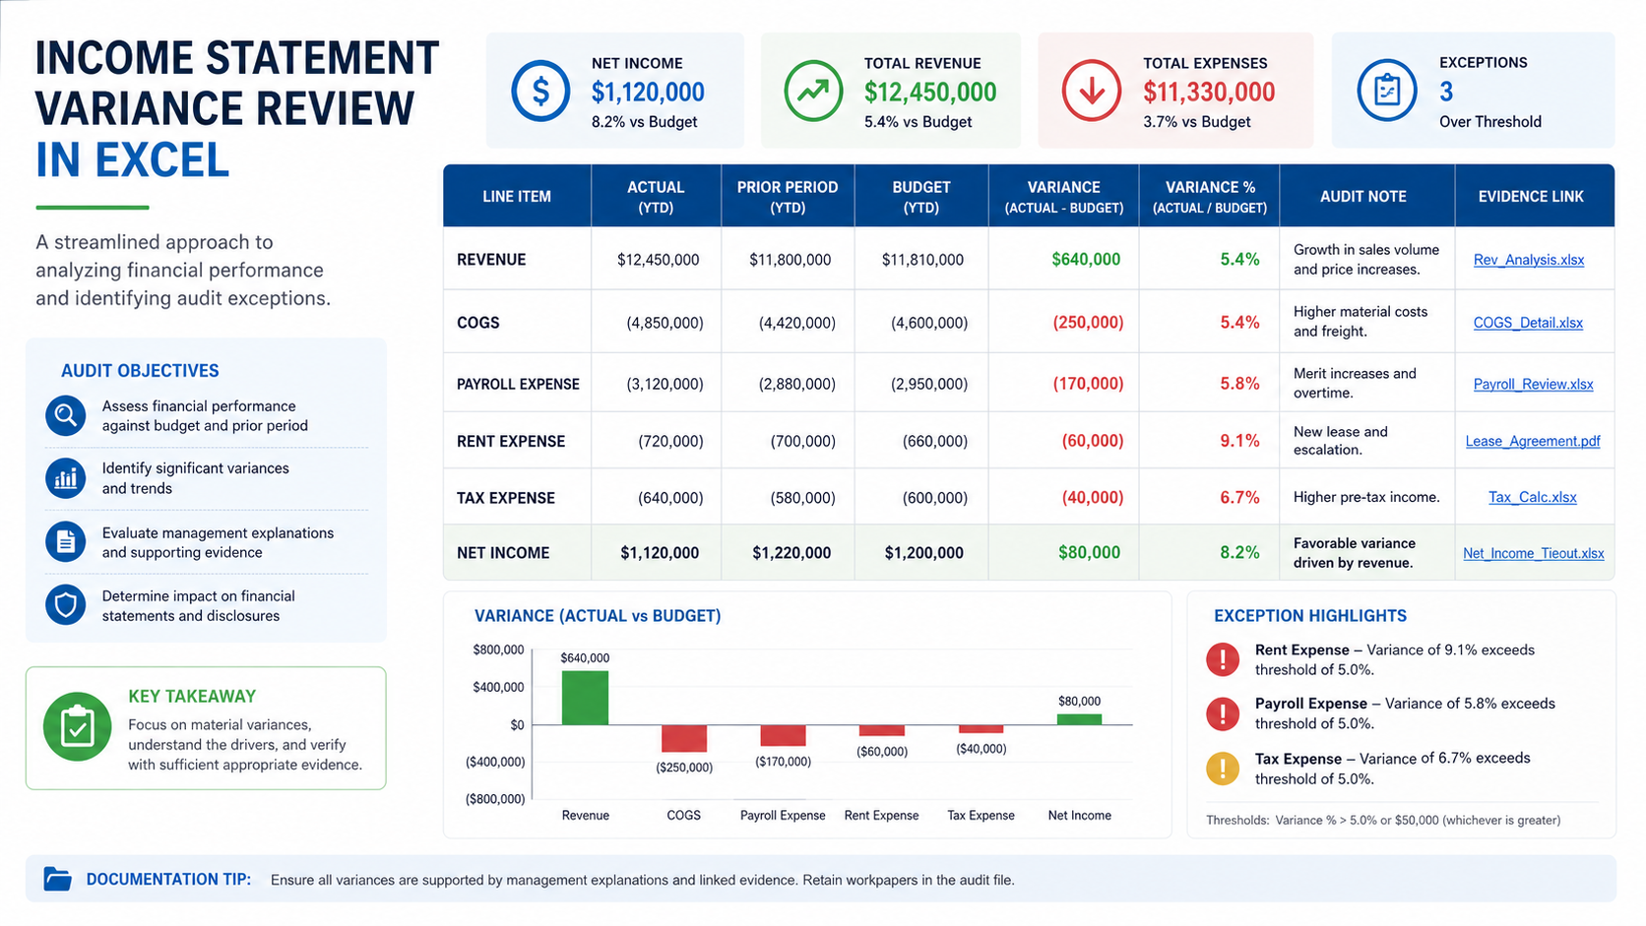Click the green Revenue bar in the chart
The height and width of the screenshot is (926, 1646).
pyautogui.click(x=585, y=698)
